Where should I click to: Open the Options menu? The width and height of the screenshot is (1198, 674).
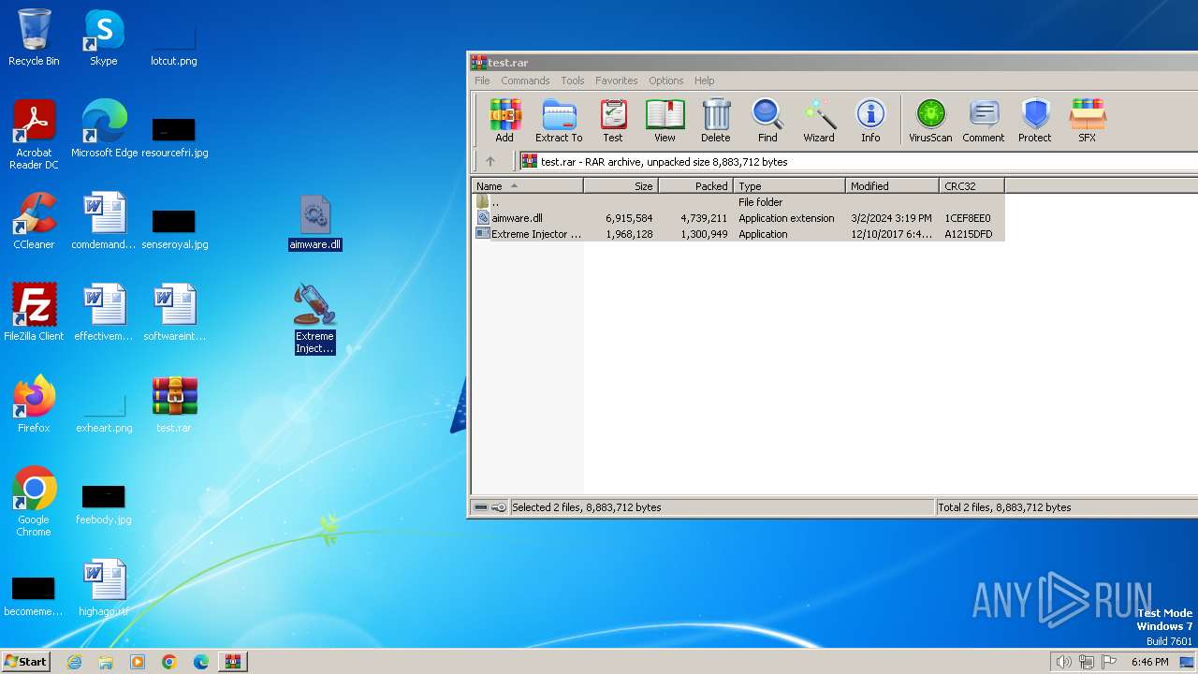point(666,81)
